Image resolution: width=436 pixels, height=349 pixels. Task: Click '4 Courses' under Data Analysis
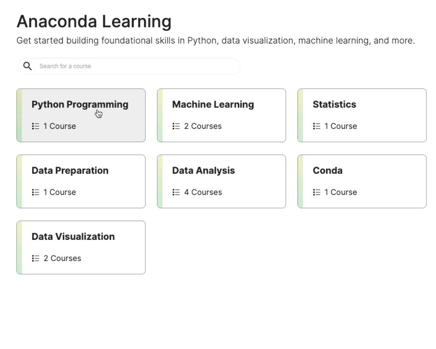[203, 192]
